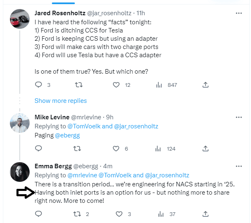Viewport: 251px width, 223px height.
Task: Like Mike Levine's tweet
Action: pyautogui.click(x=116, y=149)
